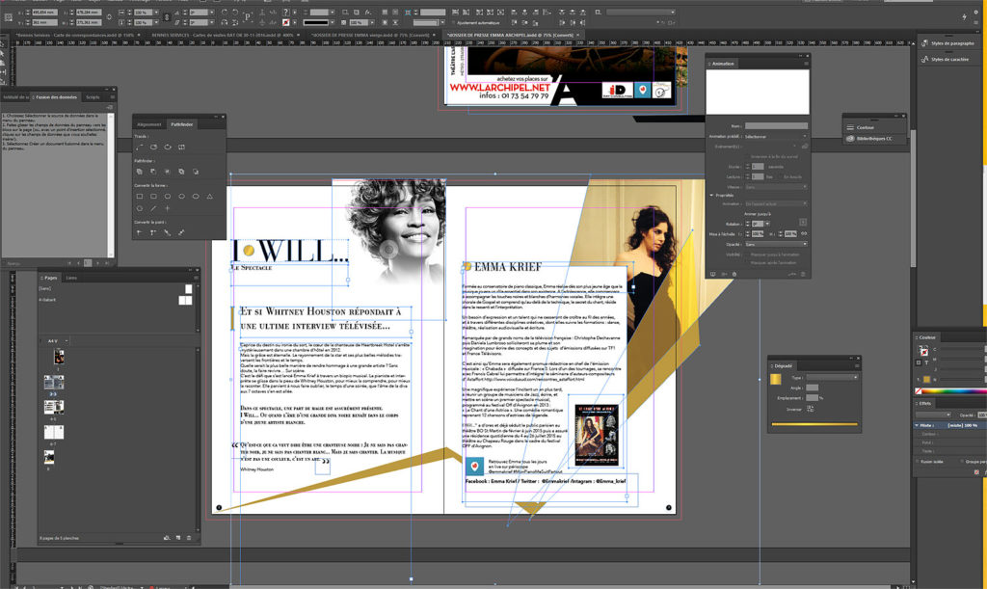Click the first Tracés join path icon
This screenshot has width=987, height=589.
tap(140, 147)
